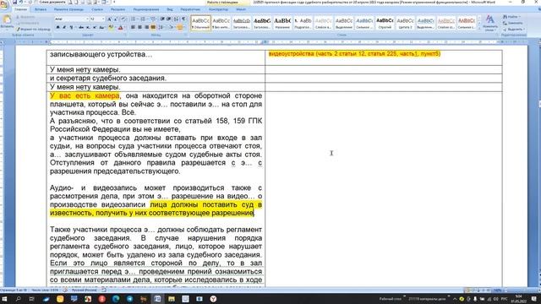Click zoom slider in status bar
Screen dimensions: 541x304
pos(522,290)
